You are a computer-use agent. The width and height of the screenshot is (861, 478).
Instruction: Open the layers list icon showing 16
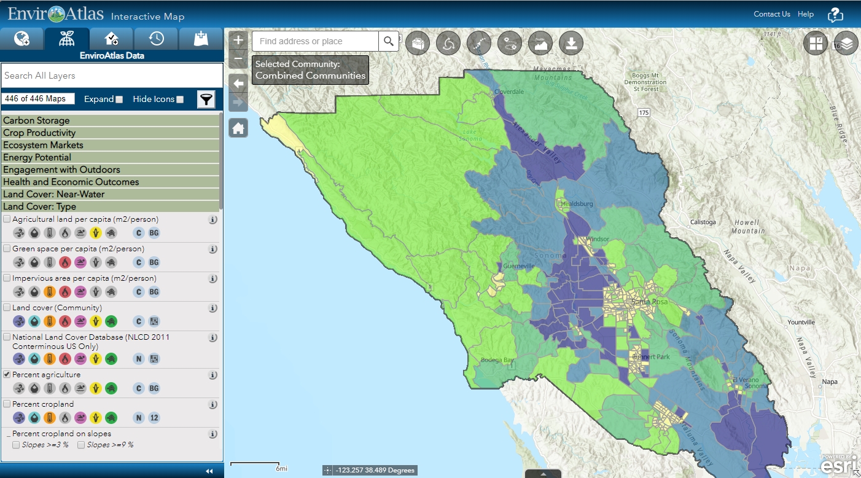846,43
